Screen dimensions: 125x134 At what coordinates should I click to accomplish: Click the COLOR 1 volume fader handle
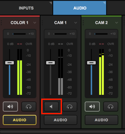(x=10, y=63)
